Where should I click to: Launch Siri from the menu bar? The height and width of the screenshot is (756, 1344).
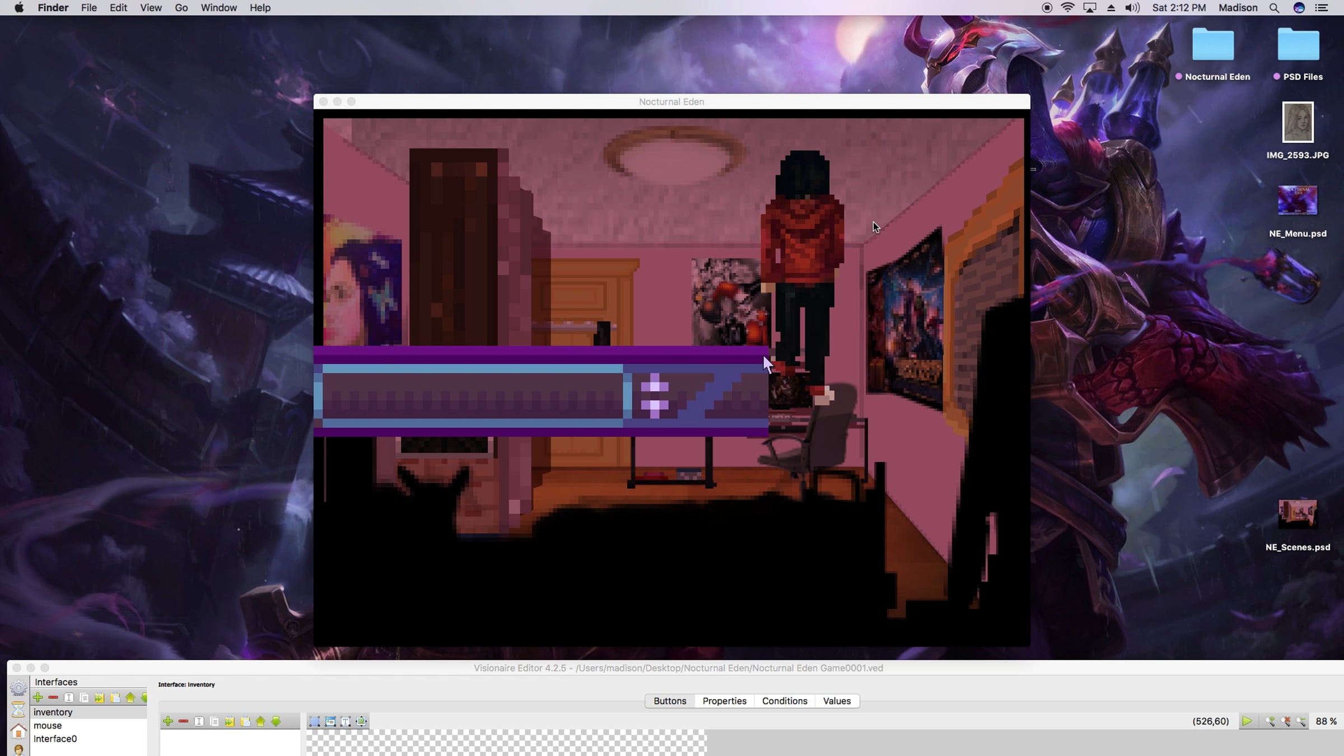1299,8
